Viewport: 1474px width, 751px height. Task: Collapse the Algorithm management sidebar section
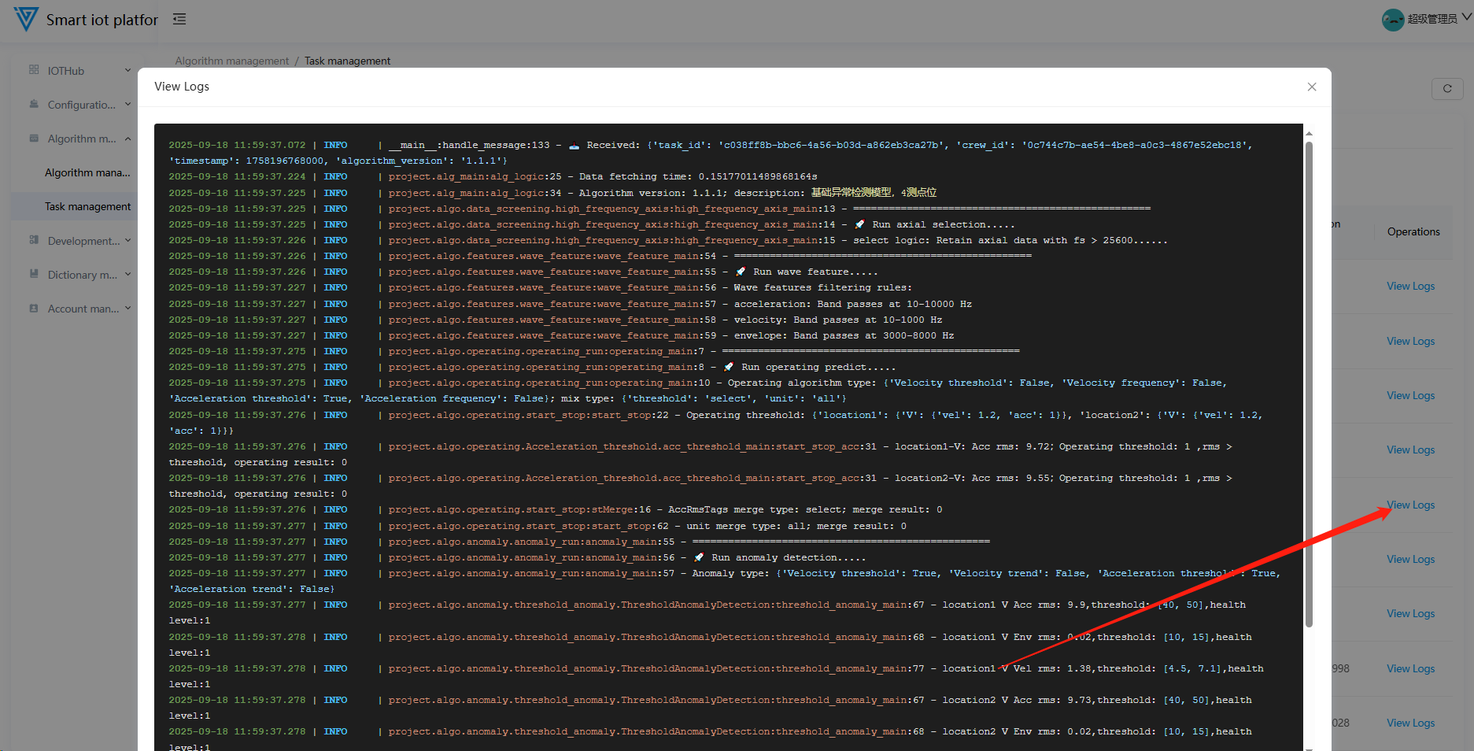tap(127, 139)
